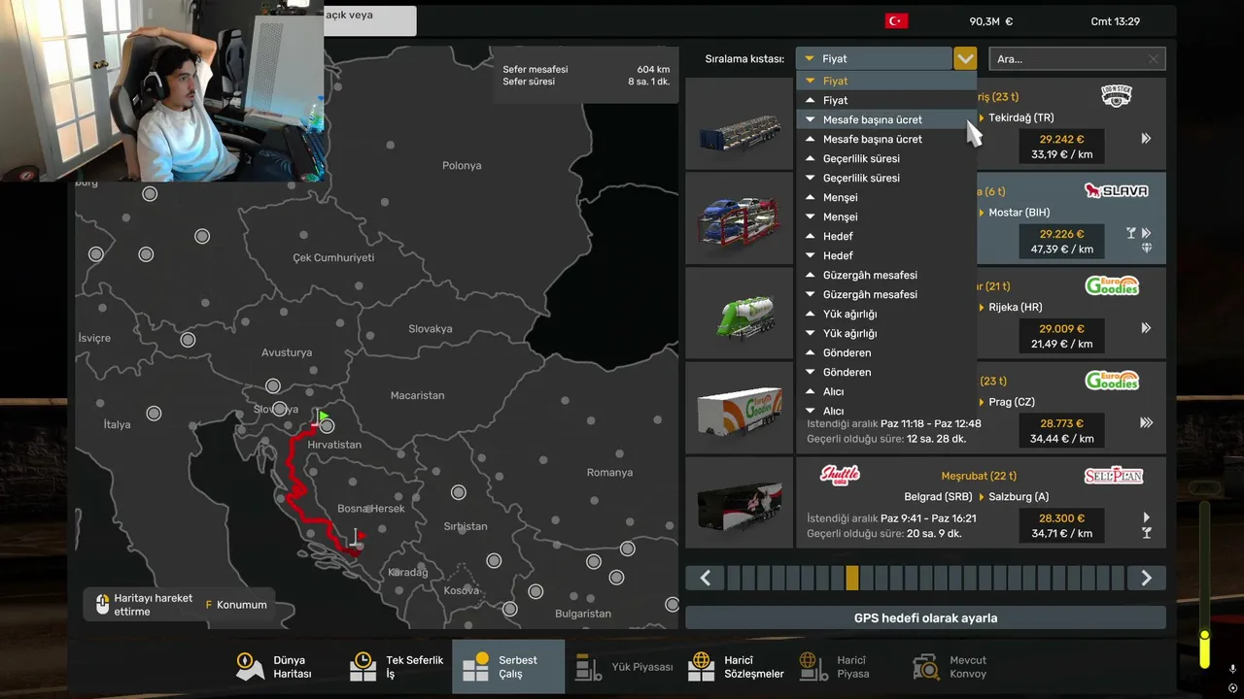Select black trailer thumbnail of Salzburg job
The image size is (1244, 699).
pos(740,503)
